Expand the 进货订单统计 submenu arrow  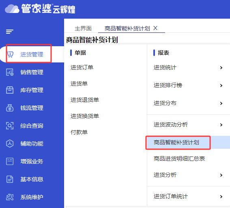tap(221, 197)
